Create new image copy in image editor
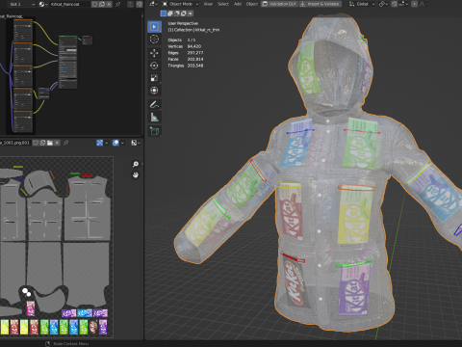Image resolution: width=462 pixels, height=347 pixels. [x=42, y=143]
